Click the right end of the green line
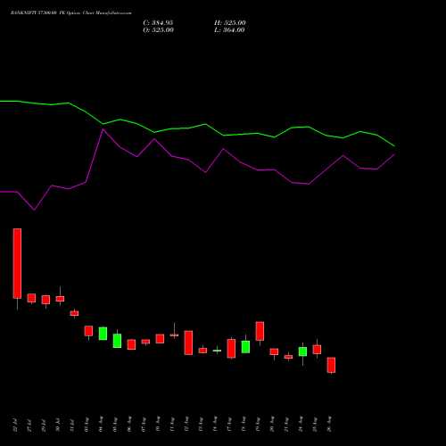446x446 pixels. [394, 146]
